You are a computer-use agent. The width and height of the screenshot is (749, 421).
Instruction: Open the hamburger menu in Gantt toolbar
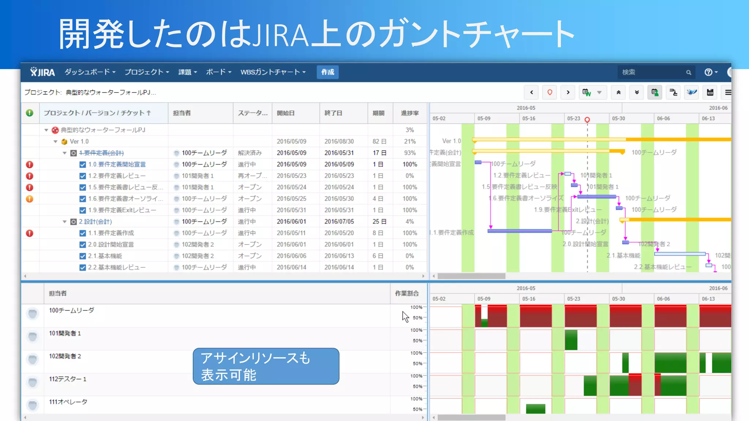click(x=727, y=92)
